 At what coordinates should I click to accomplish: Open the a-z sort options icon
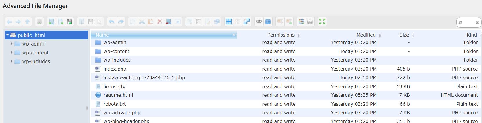310,22
